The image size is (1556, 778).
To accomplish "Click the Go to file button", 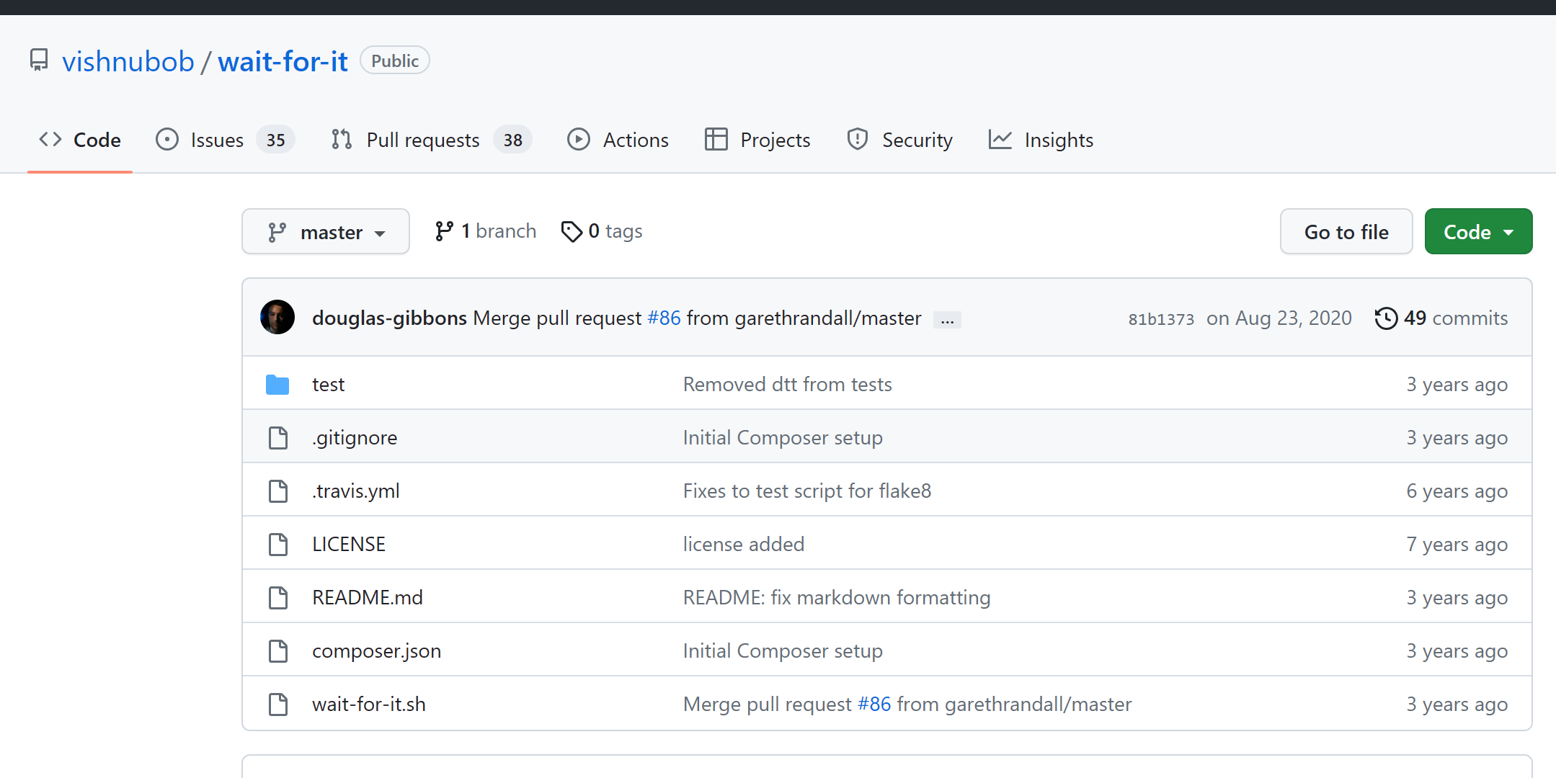I will point(1346,231).
